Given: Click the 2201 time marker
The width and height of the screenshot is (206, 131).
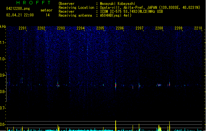Looking at the screenshot, I should point(23,28).
